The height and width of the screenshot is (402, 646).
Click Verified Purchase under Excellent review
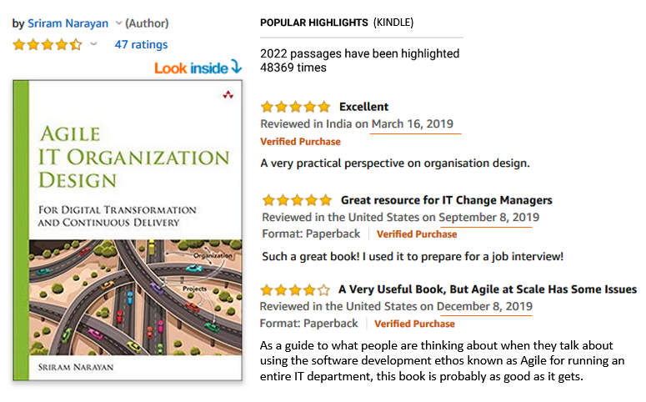[x=300, y=142]
